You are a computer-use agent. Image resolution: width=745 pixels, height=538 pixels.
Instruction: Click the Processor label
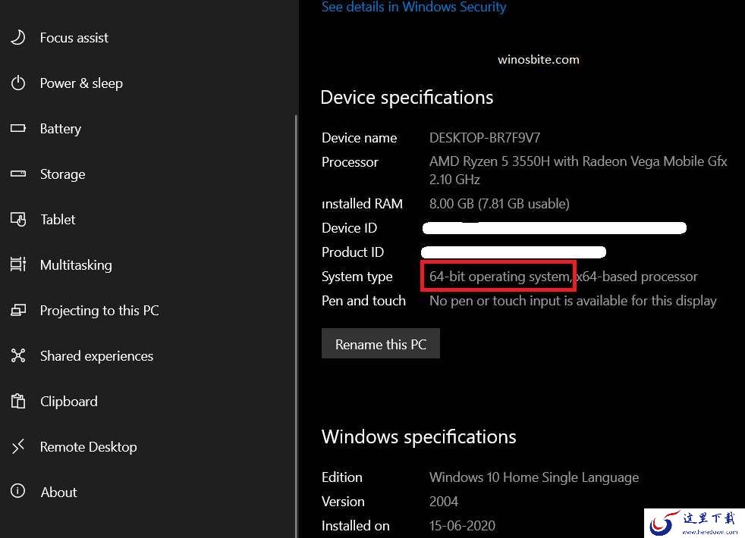[x=350, y=162]
